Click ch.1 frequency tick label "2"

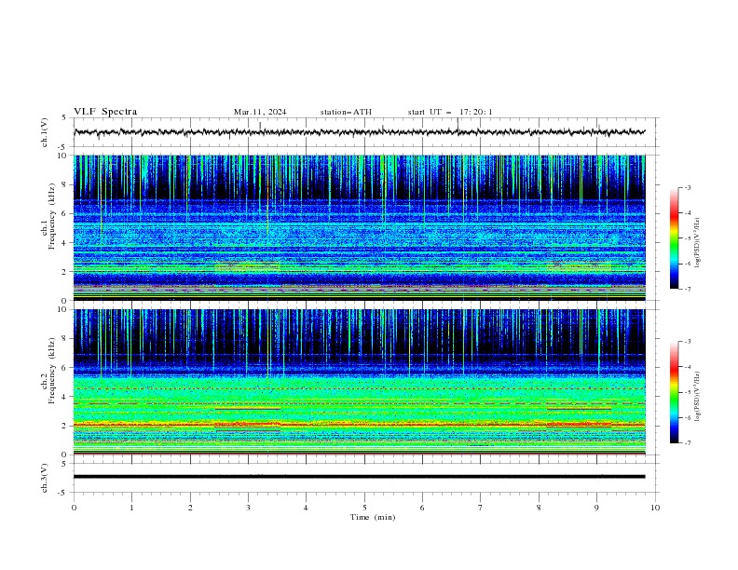click(65, 271)
